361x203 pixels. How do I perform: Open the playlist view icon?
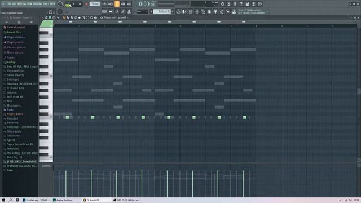point(178,11)
